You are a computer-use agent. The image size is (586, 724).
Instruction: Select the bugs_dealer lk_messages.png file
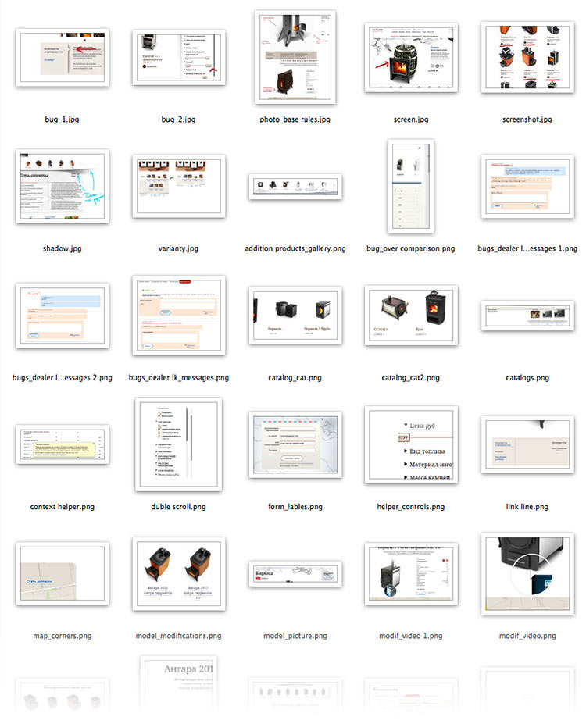178,315
